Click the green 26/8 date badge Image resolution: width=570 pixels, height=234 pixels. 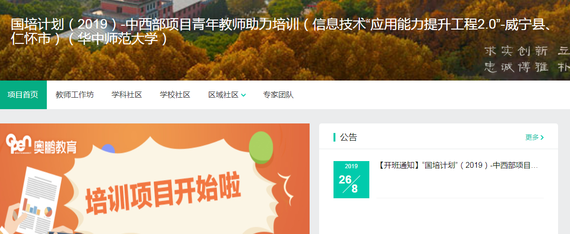pyautogui.click(x=351, y=180)
